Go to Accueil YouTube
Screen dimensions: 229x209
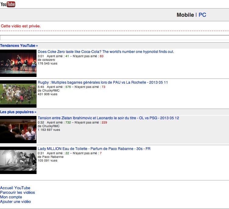pyautogui.click(x=15, y=188)
